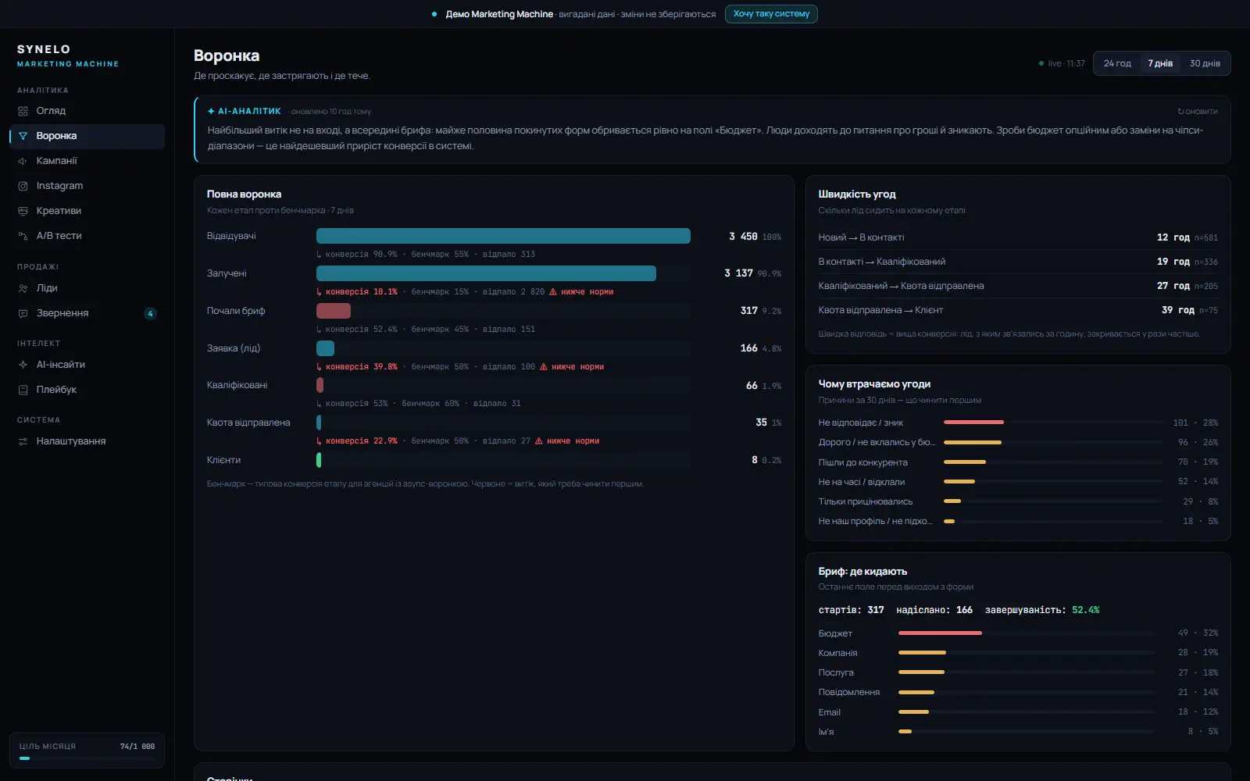Click the Почали бриф red funnel bar
Image resolution: width=1250 pixels, height=781 pixels.
[334, 311]
